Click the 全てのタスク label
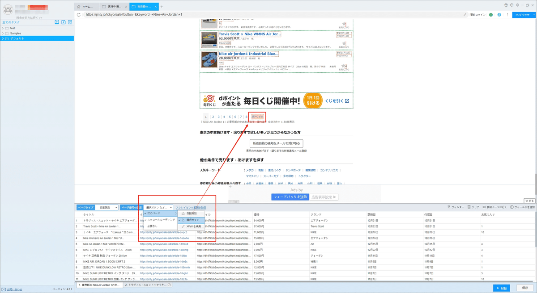This screenshot has height=293, width=537. (10, 22)
